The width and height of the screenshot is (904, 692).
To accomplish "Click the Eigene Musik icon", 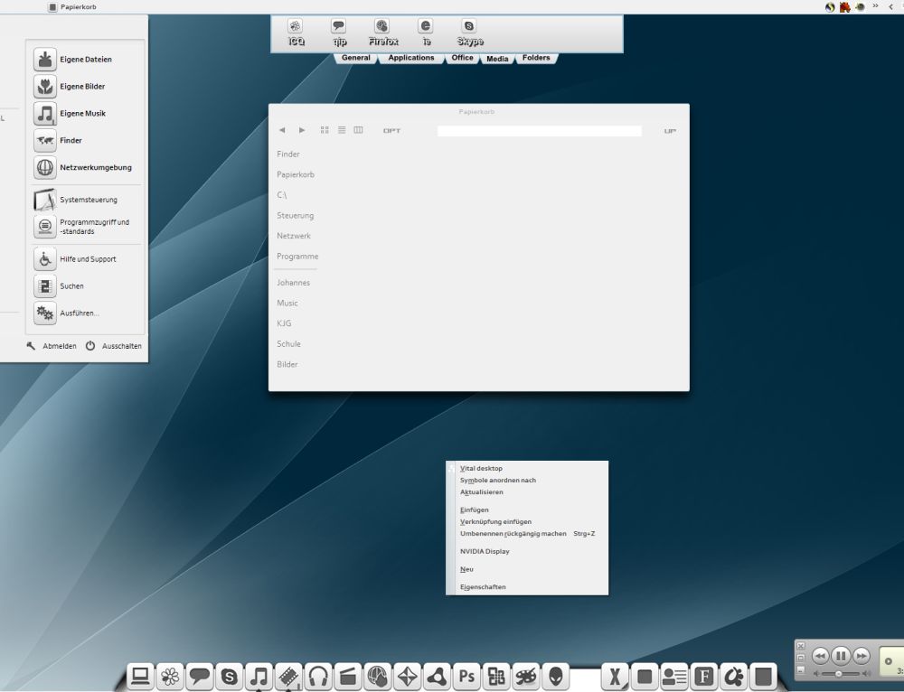I will point(45,114).
